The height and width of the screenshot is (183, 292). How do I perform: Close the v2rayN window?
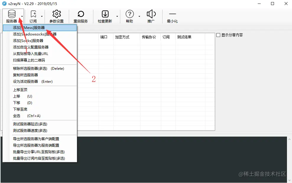[x=286, y=4]
